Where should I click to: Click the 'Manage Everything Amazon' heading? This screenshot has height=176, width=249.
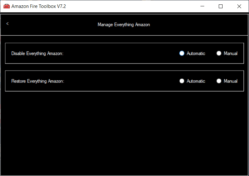click(x=124, y=25)
